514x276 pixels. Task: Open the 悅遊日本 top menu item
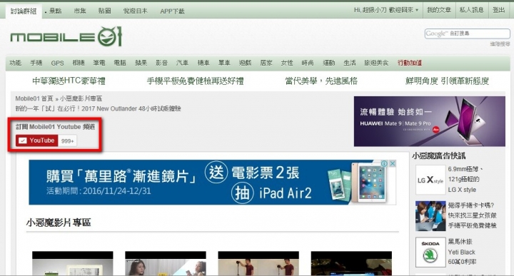136,11
